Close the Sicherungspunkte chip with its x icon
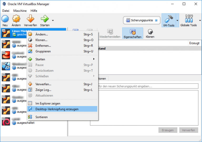 [156, 20]
